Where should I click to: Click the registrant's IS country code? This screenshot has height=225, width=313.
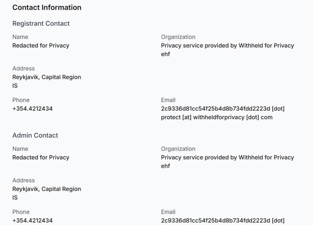coord(15,86)
